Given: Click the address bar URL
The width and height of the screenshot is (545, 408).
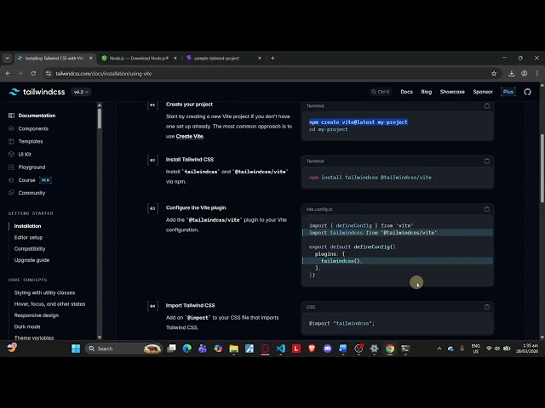Looking at the screenshot, I should point(104,74).
